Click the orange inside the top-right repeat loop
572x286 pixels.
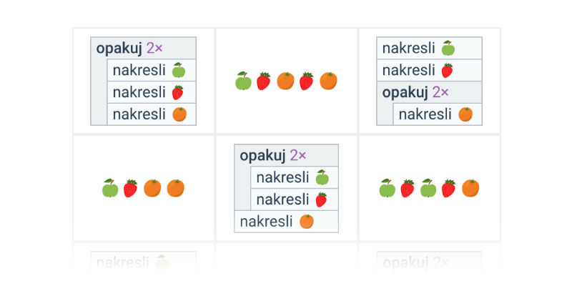point(465,114)
